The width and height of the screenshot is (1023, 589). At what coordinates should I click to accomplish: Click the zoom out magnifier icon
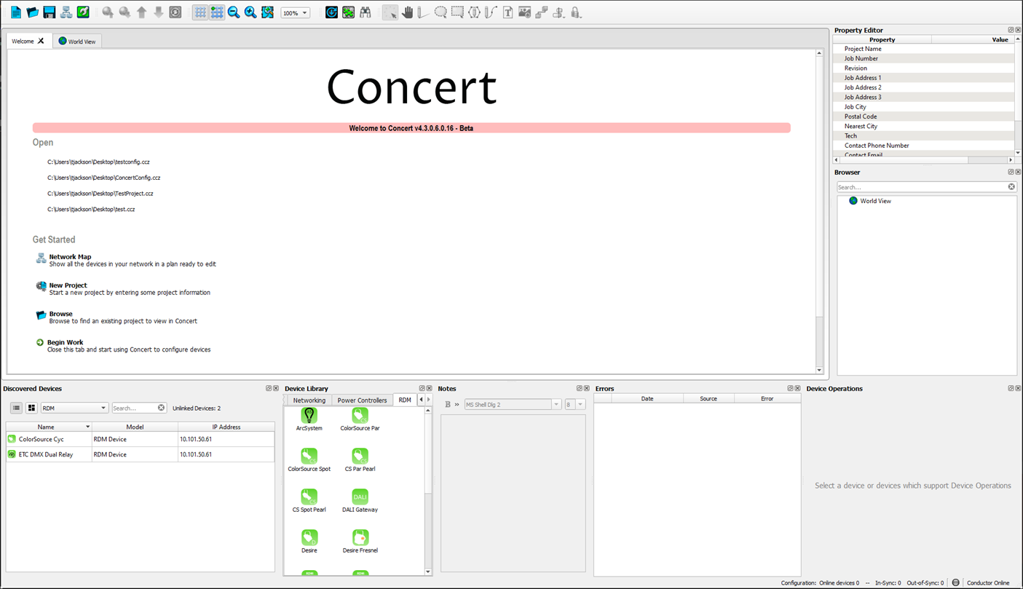coord(234,12)
